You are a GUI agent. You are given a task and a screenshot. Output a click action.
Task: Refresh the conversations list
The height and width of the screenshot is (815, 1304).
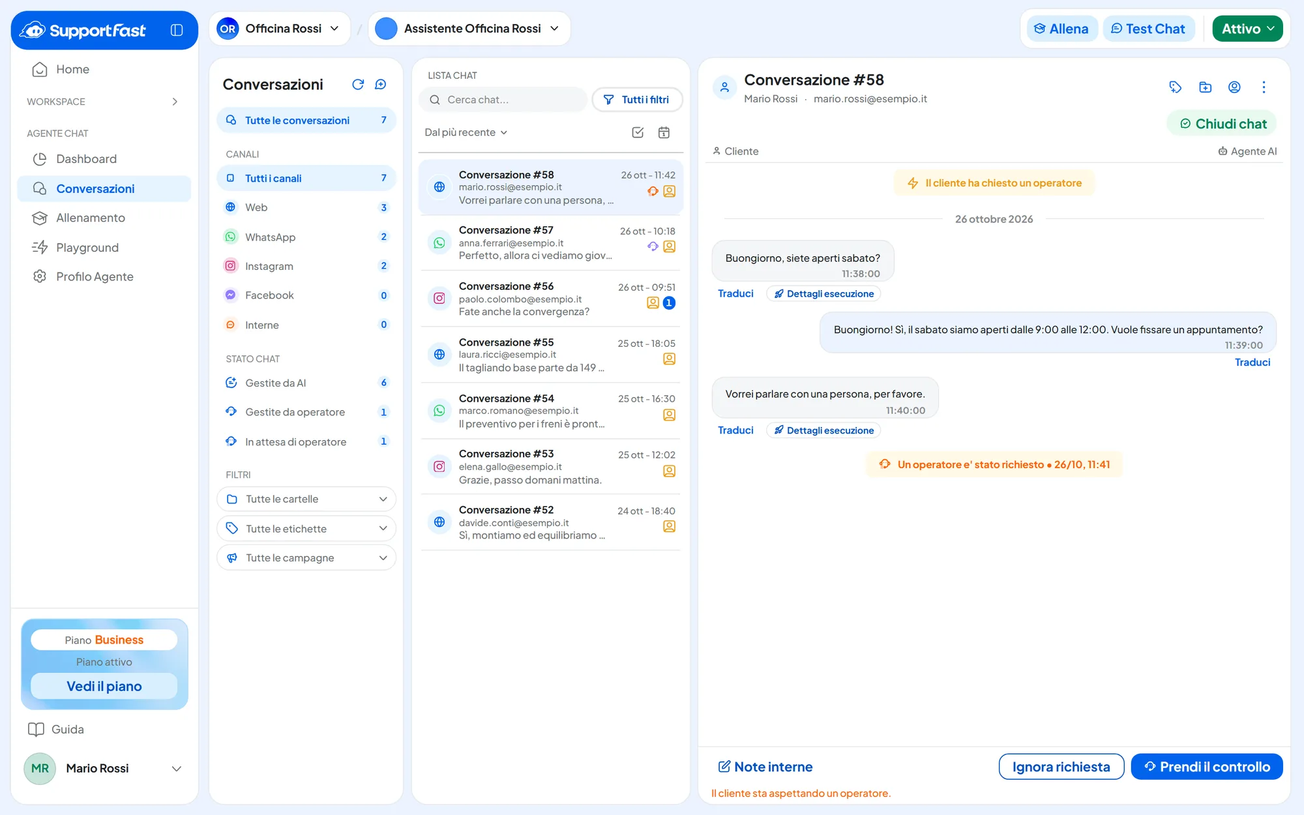click(358, 84)
